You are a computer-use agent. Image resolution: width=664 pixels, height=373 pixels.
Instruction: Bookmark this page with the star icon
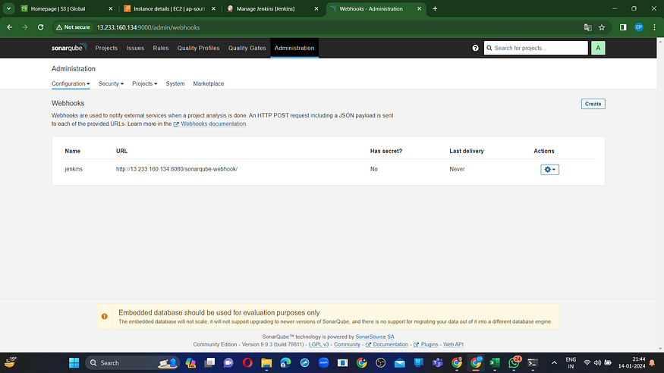[602, 27]
